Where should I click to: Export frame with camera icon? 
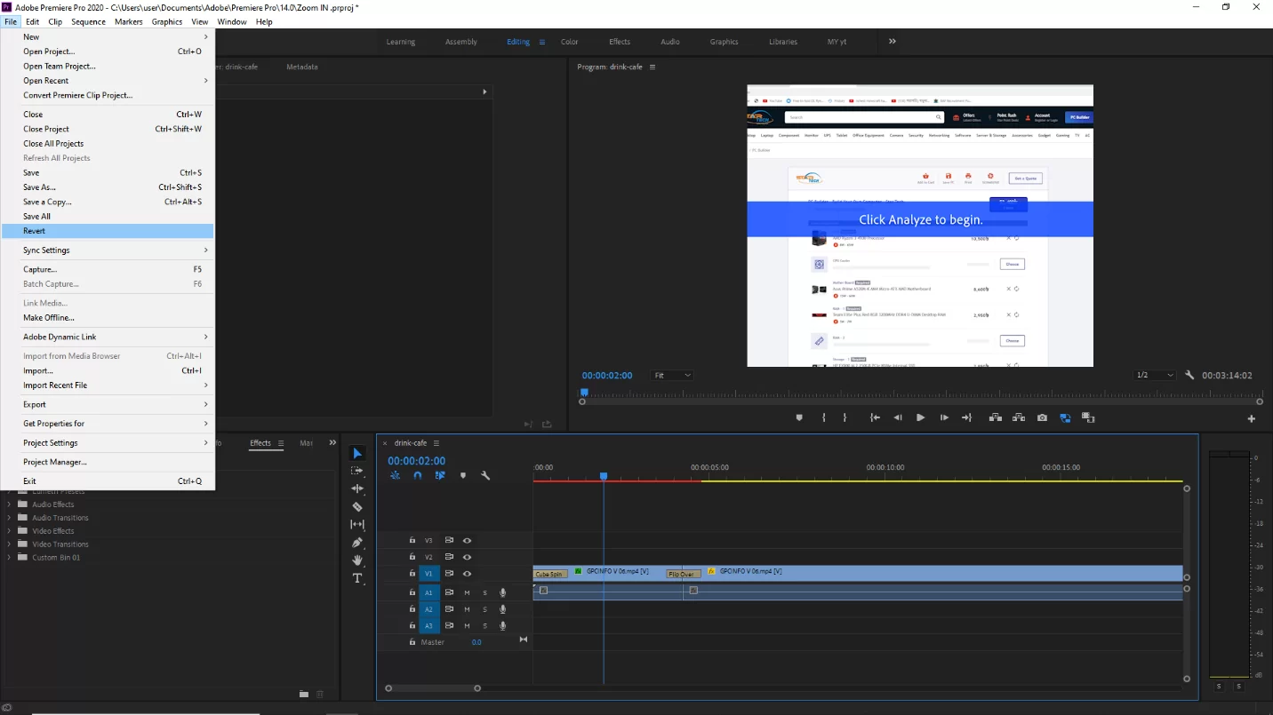[x=1042, y=417]
